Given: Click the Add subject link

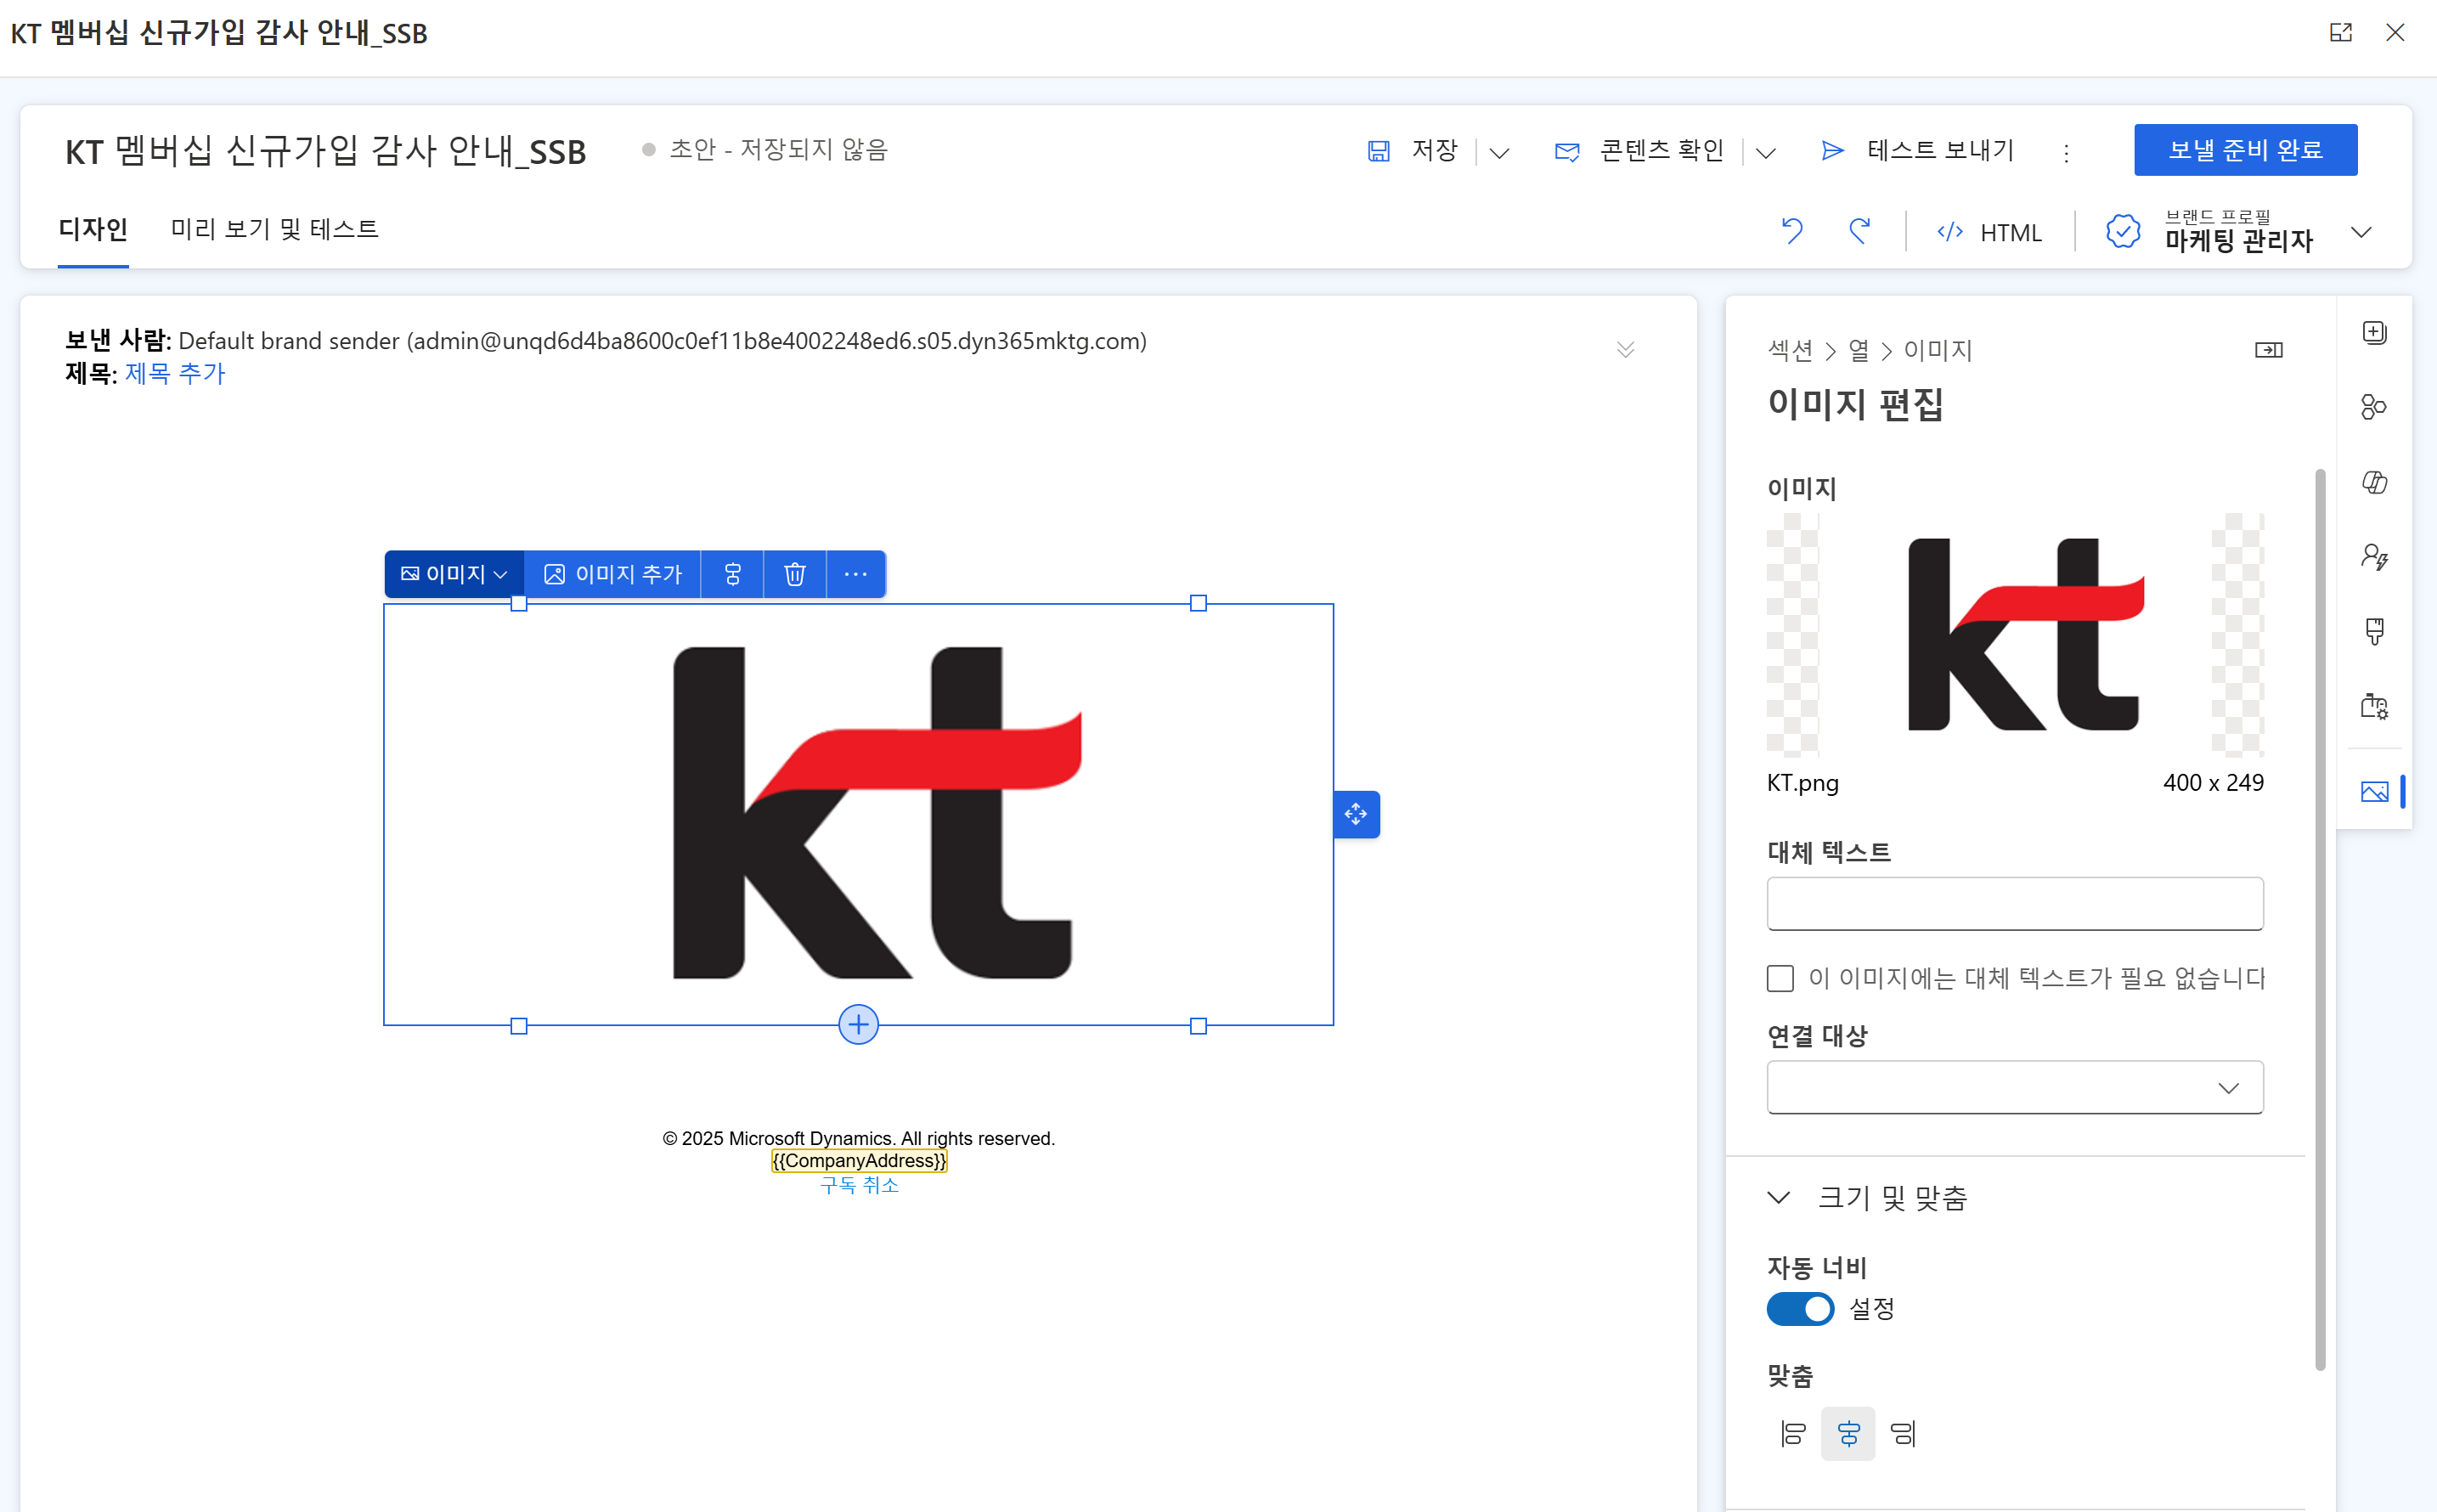Looking at the screenshot, I should 175,373.
